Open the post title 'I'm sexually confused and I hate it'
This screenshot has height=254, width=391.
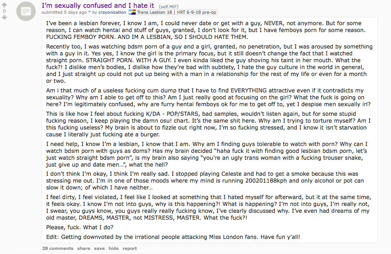point(98,5)
